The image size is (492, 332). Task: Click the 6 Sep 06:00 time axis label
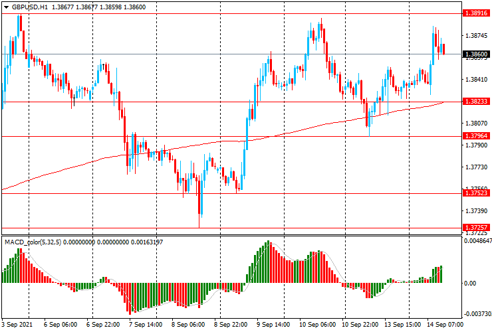click(61, 325)
